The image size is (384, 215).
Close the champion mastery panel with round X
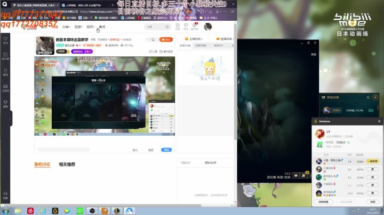375,97
